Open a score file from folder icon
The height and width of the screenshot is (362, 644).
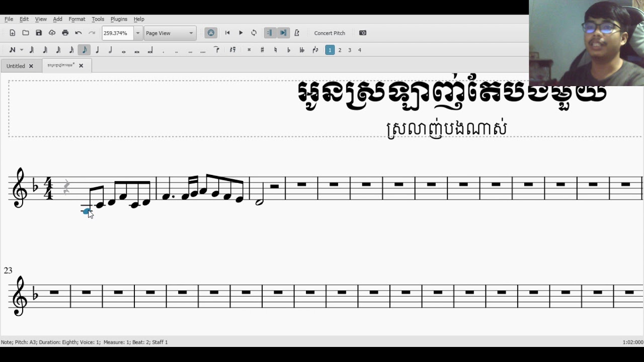[x=26, y=33]
